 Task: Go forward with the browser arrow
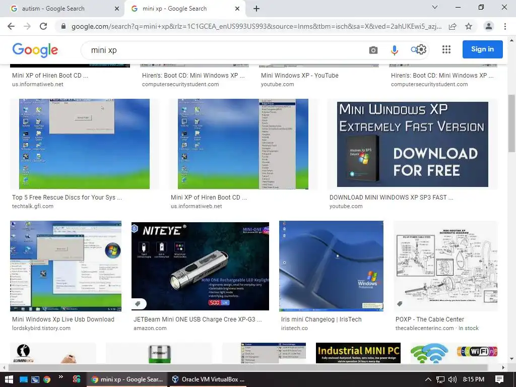coord(27,26)
